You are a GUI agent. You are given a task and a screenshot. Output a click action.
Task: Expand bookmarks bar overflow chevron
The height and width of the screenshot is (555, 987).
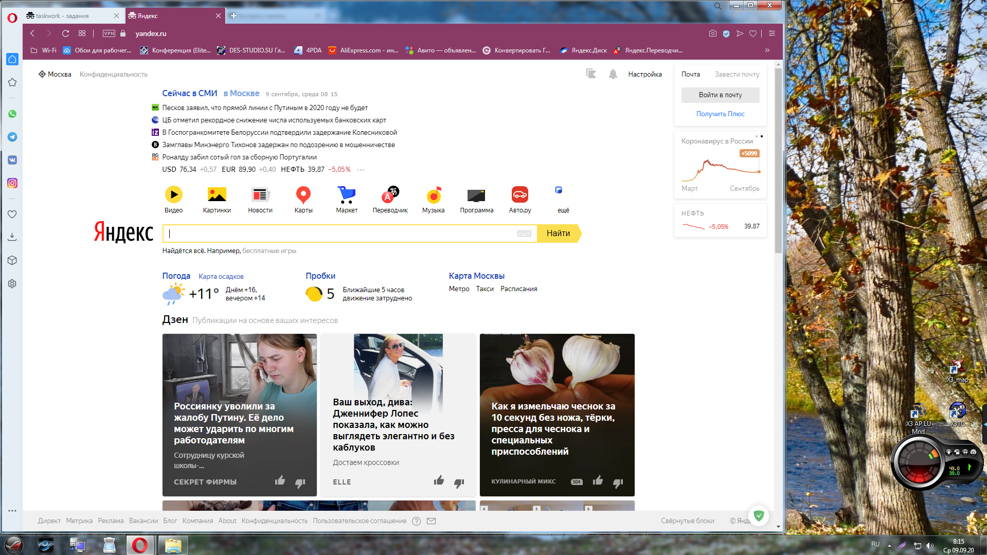[x=767, y=50]
